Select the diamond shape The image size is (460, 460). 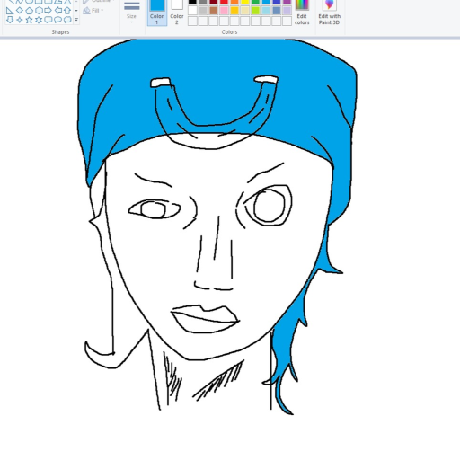(20, 11)
